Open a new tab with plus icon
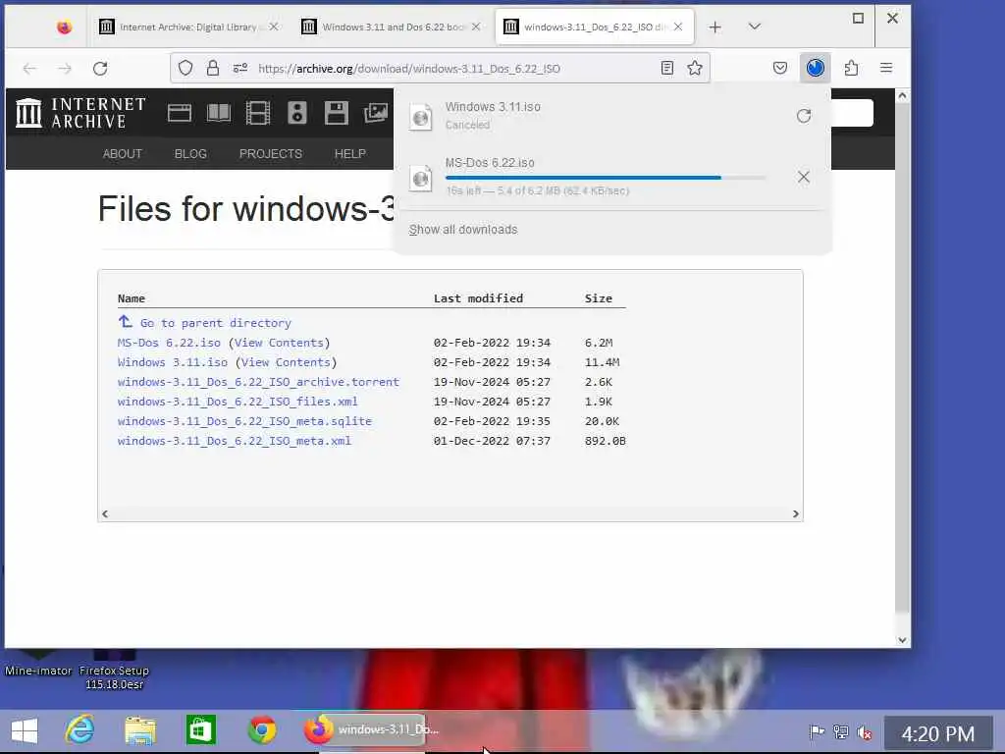The height and width of the screenshot is (754, 1005). 714,27
